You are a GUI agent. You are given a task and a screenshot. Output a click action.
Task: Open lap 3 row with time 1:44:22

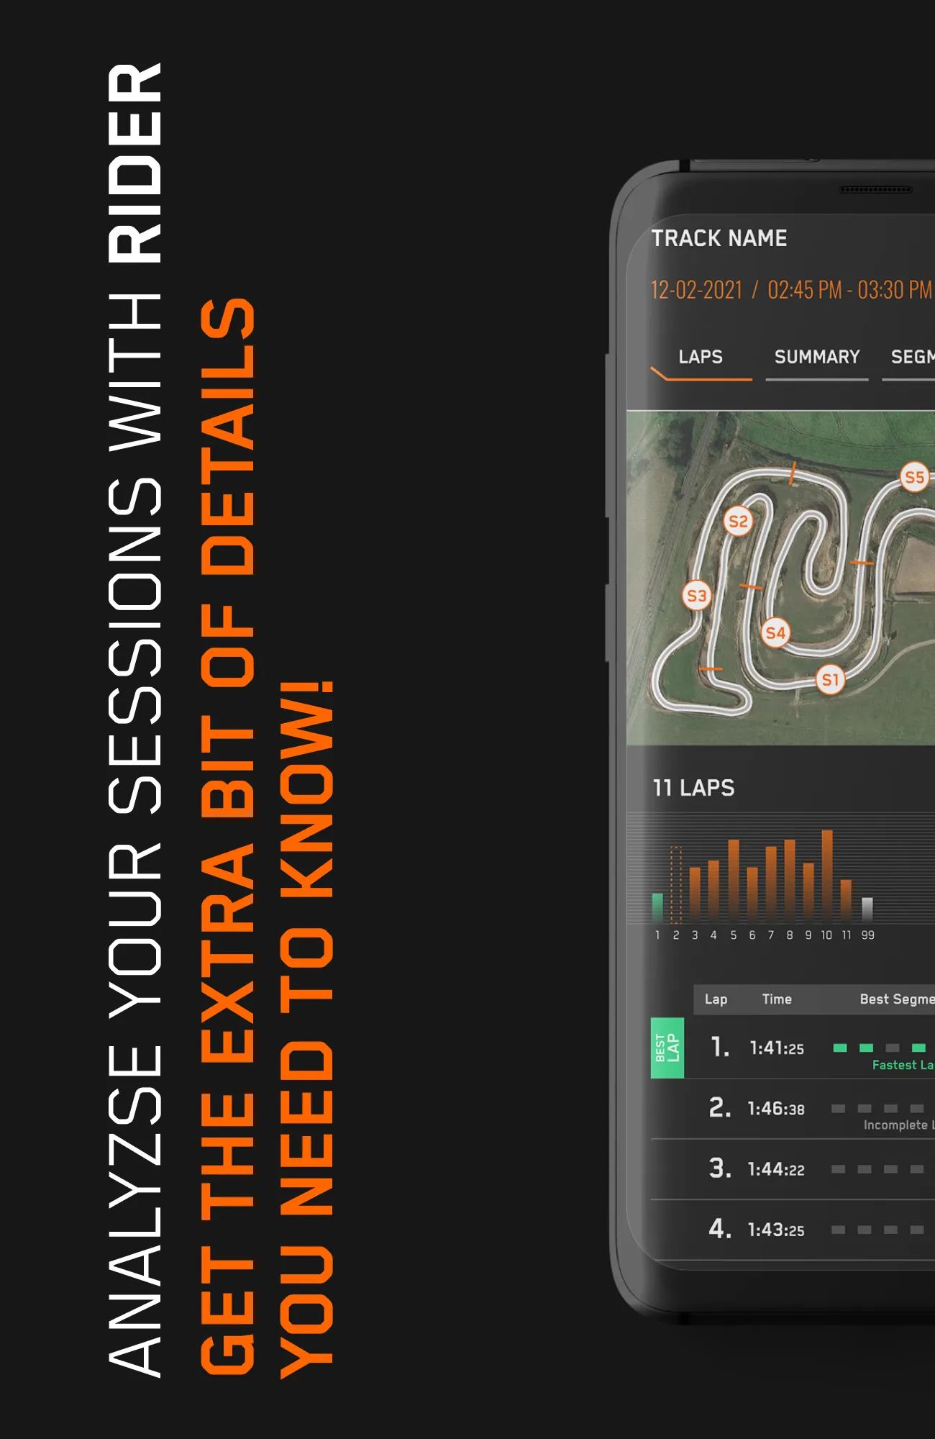[793, 1169]
